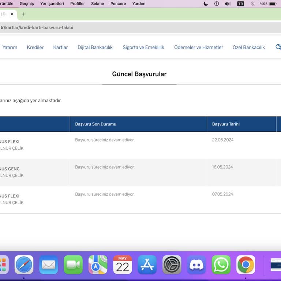Go to the Yatırım section
The image size is (281, 281).
10,47
